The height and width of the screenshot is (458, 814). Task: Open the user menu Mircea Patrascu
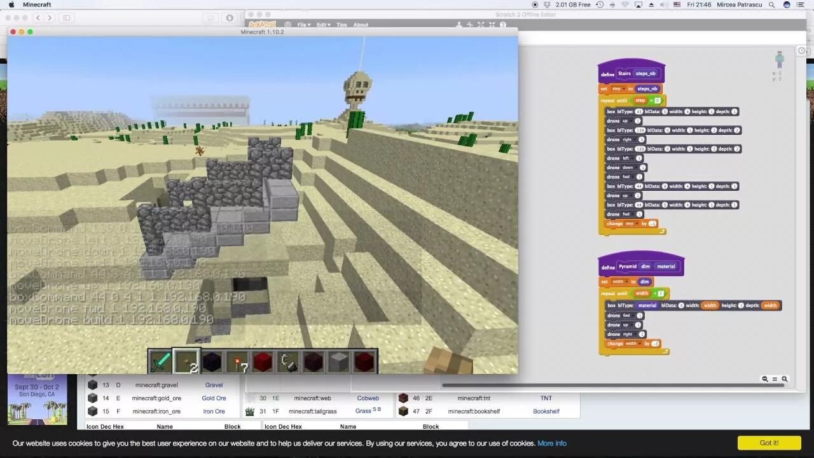tap(740, 4)
